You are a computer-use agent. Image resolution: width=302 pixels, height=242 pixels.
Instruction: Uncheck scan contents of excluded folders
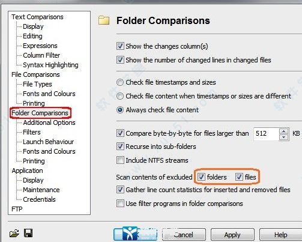point(201,177)
